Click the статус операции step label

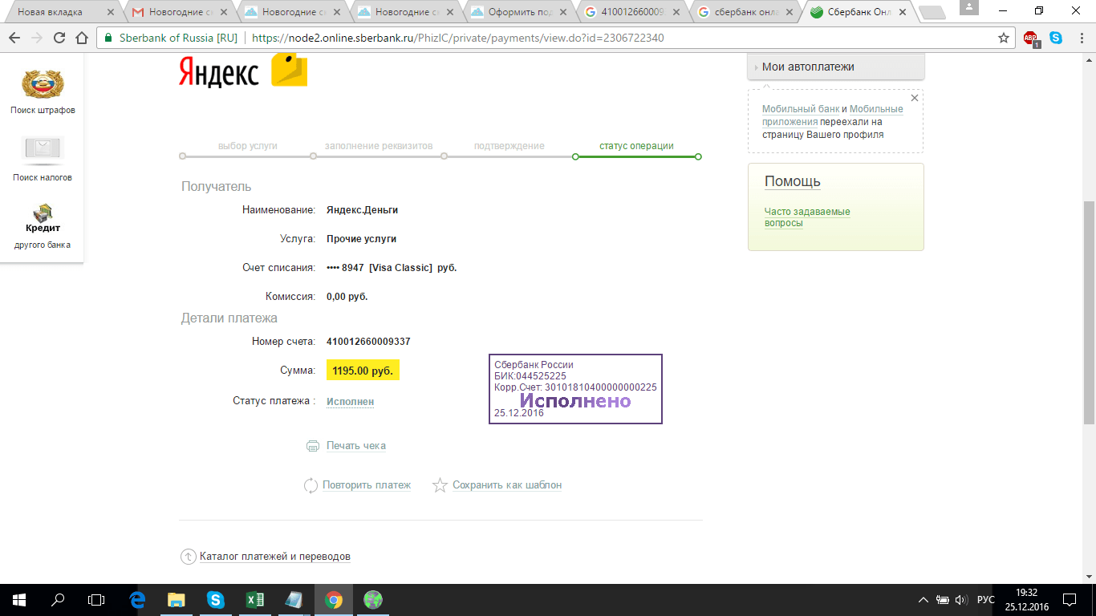[x=636, y=146]
